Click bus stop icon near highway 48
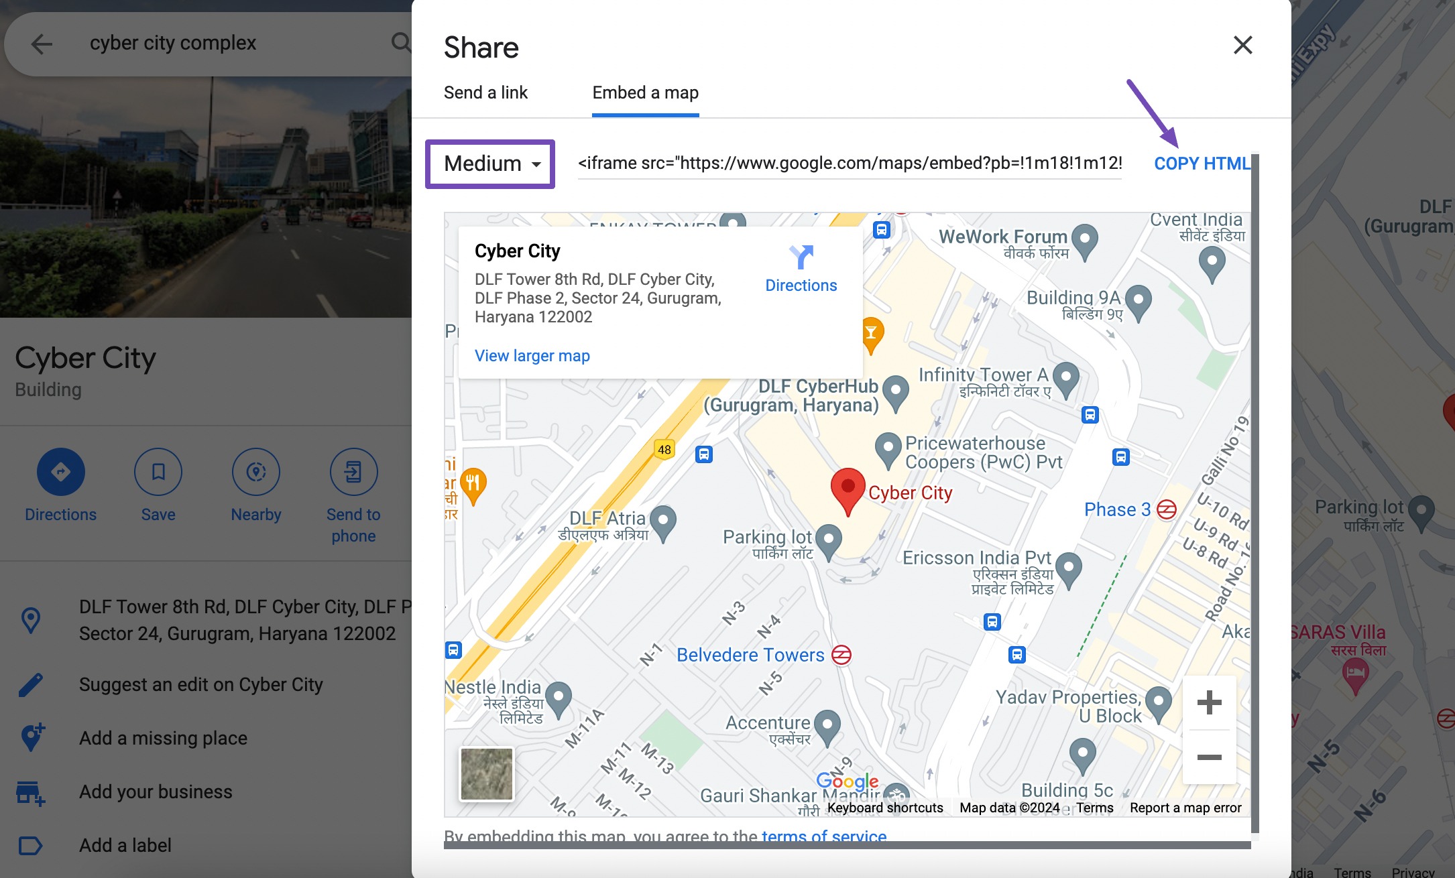Image resolution: width=1455 pixels, height=878 pixels. coord(703,454)
